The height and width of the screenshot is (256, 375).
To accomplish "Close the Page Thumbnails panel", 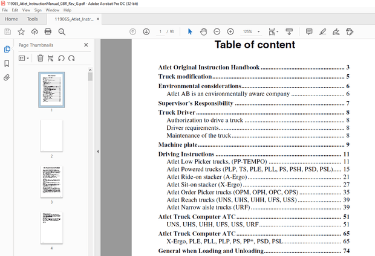I will tap(86, 45).
